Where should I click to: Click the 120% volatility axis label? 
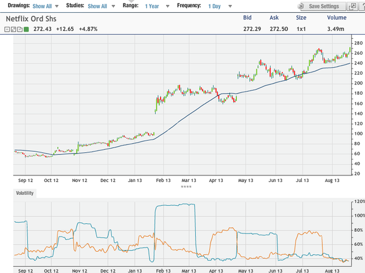click(360, 201)
